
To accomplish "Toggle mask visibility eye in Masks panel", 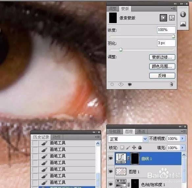I will pyautogui.click(x=130, y=84).
